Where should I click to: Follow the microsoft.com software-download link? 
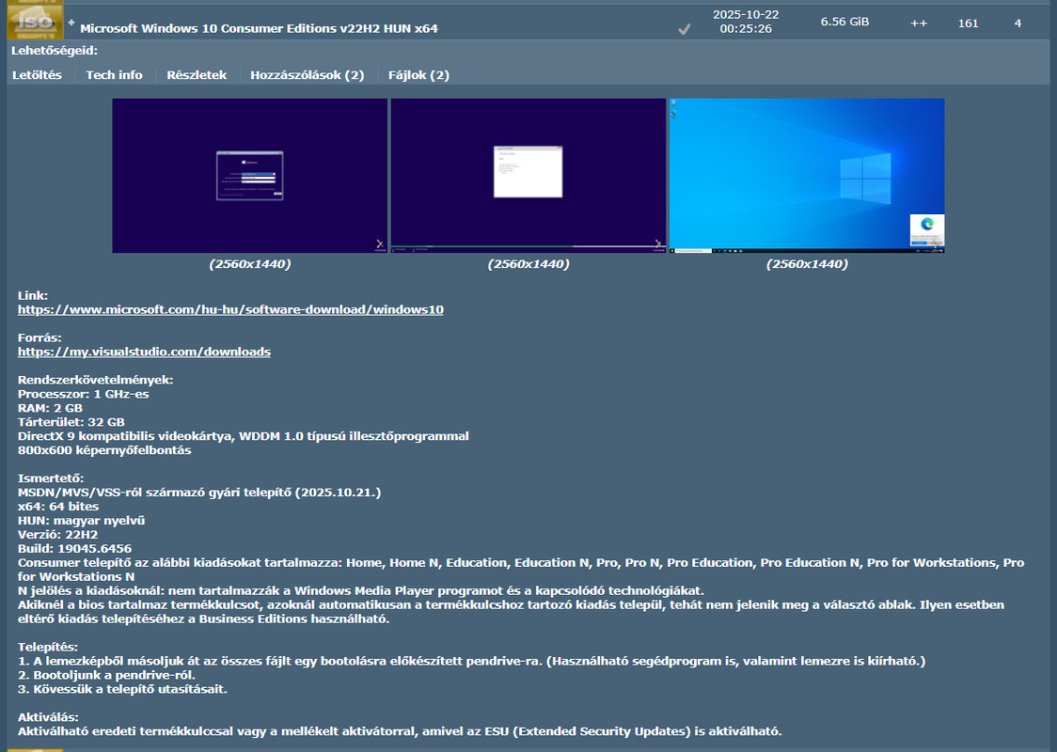pyautogui.click(x=230, y=309)
